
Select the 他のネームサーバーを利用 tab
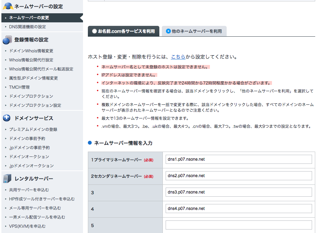coord(195,31)
